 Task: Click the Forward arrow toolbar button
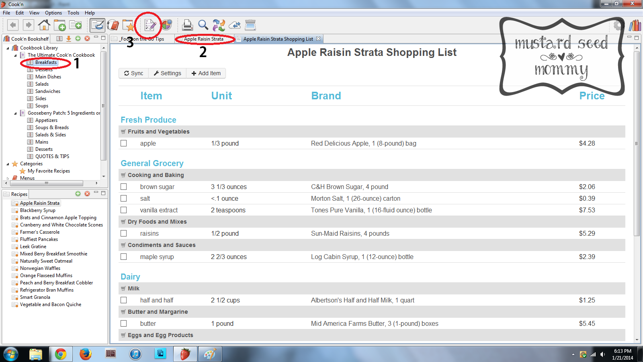pyautogui.click(x=28, y=25)
